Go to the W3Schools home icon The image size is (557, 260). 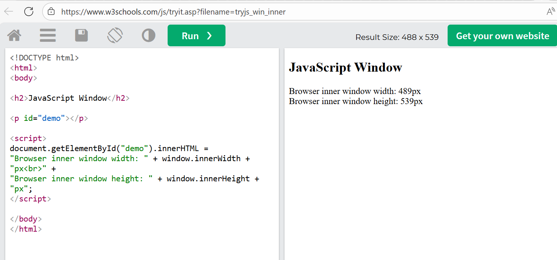point(14,36)
